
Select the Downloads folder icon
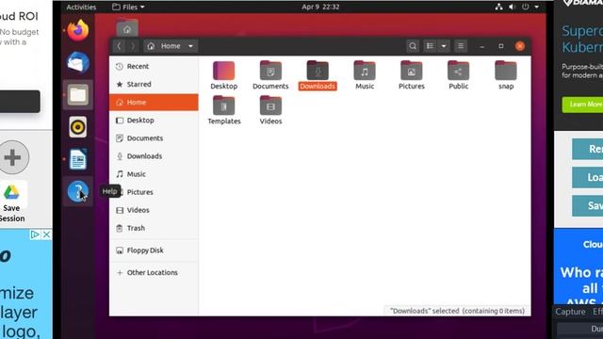[x=318, y=75]
